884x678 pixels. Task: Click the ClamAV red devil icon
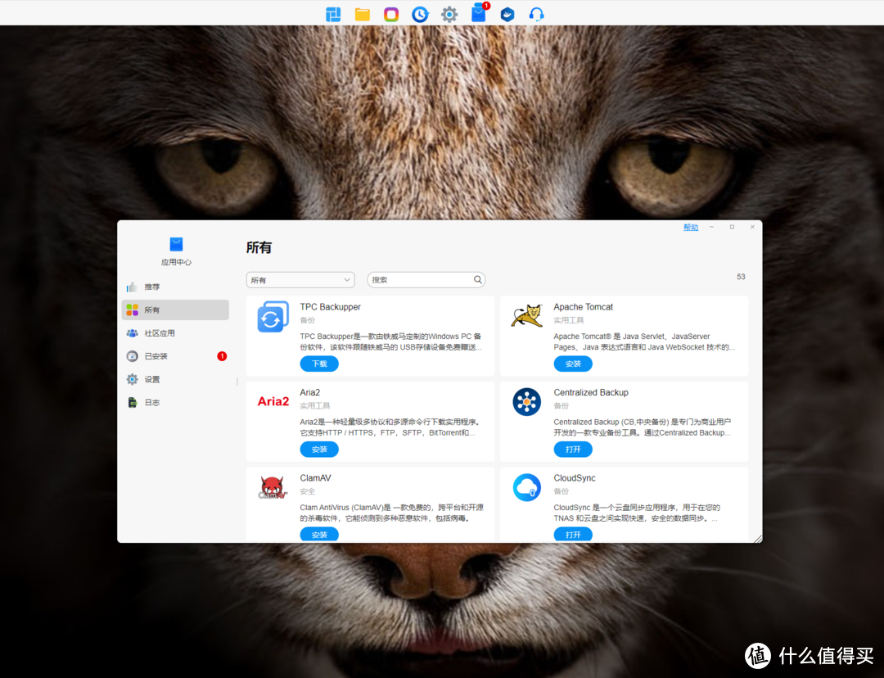coord(273,488)
